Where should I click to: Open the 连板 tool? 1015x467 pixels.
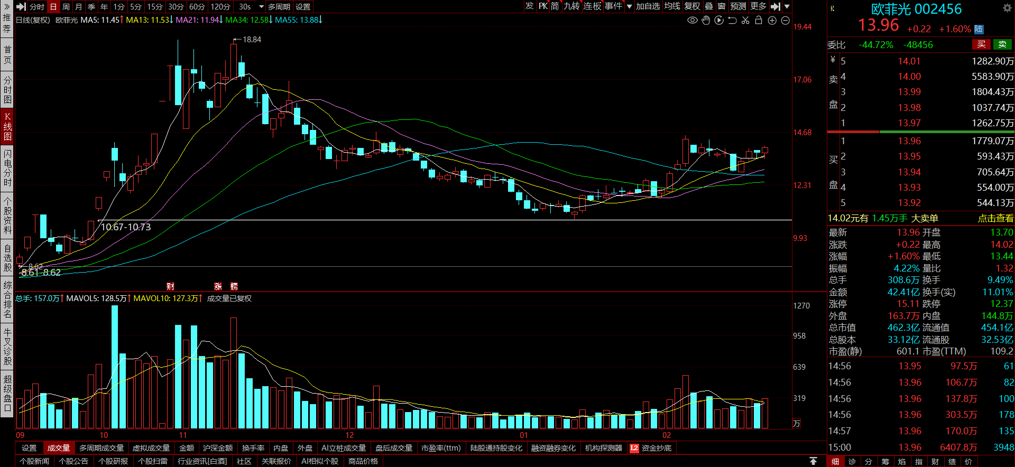pyautogui.click(x=592, y=6)
